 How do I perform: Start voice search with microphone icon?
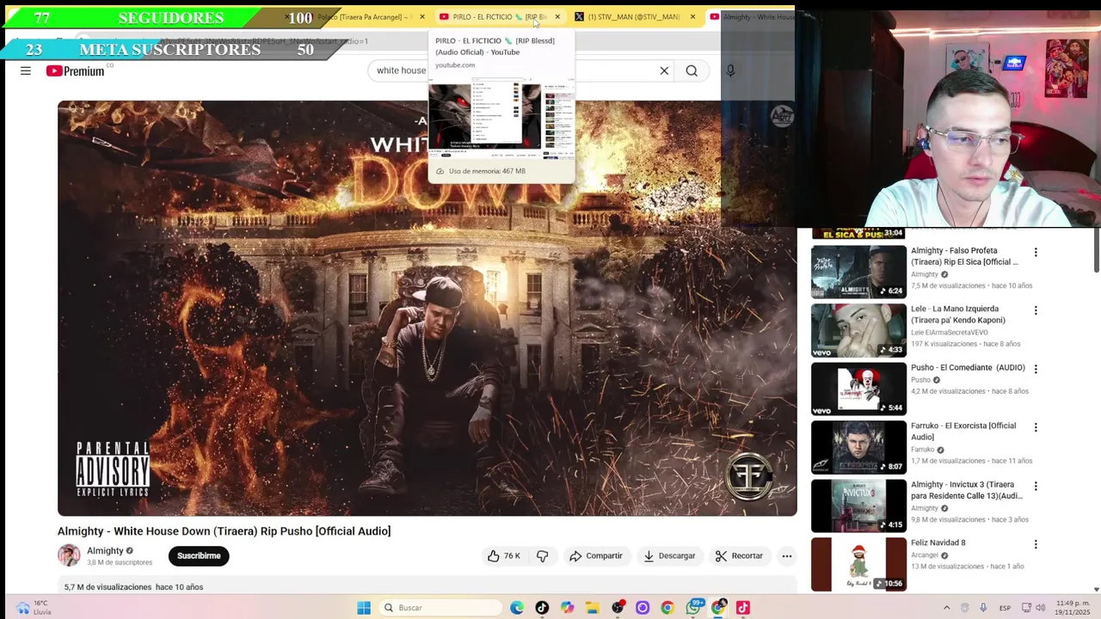tap(730, 70)
